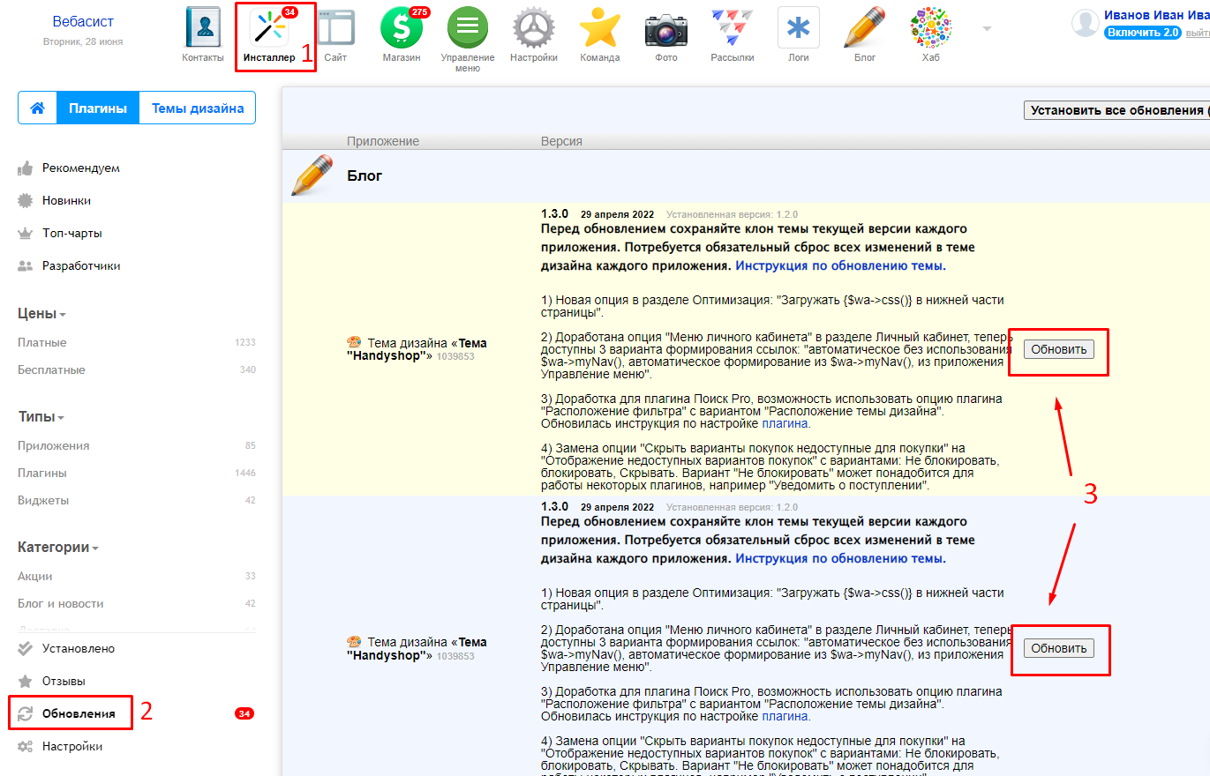This screenshot has width=1210, height=776.
Task: Open the Команда star app icon
Action: pyautogui.click(x=600, y=28)
